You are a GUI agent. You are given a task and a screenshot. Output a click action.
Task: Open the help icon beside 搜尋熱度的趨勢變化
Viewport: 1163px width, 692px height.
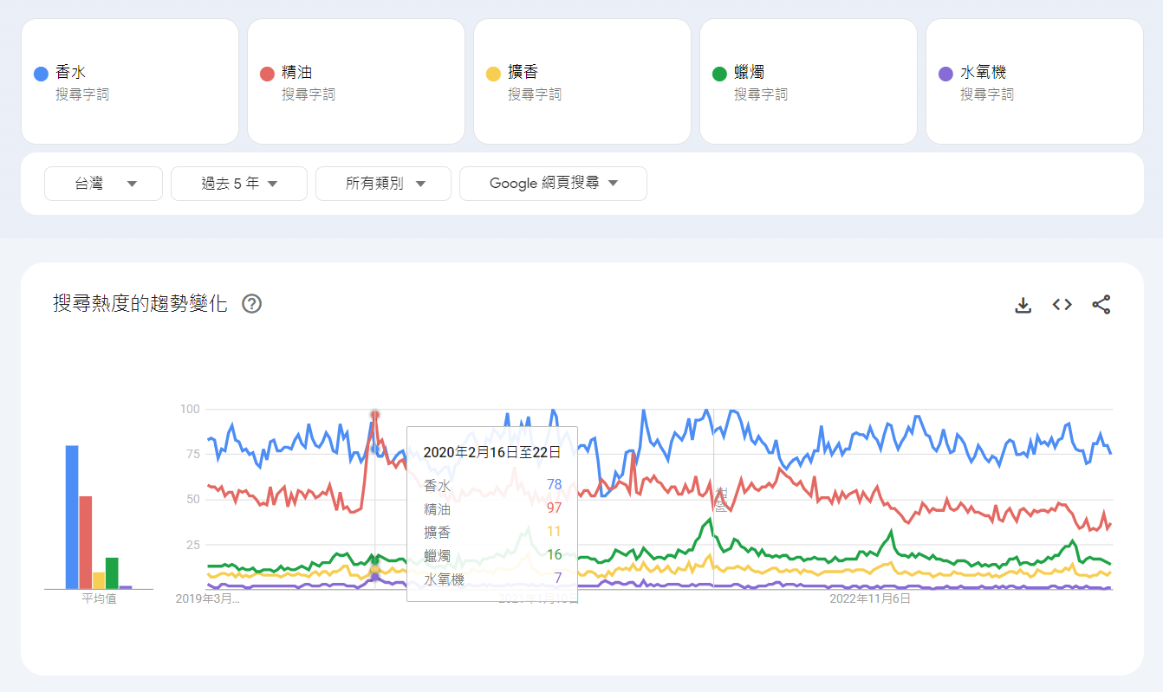pos(252,304)
